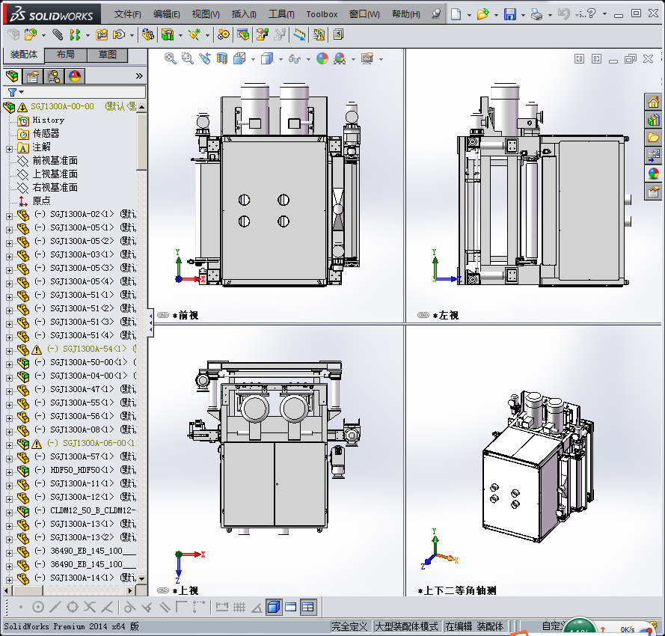Click 自定义 in the status bar

pos(554,626)
